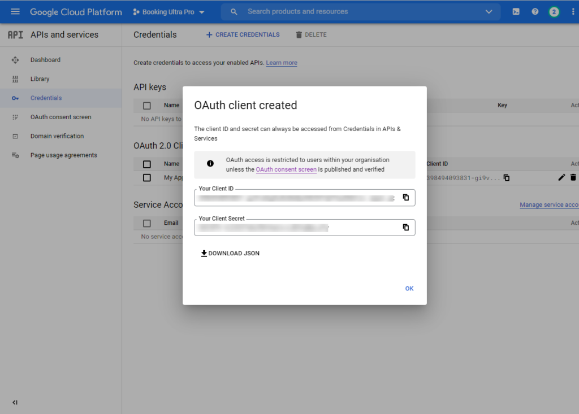Click the Library sidebar icon
The height and width of the screenshot is (414, 579).
(x=15, y=79)
